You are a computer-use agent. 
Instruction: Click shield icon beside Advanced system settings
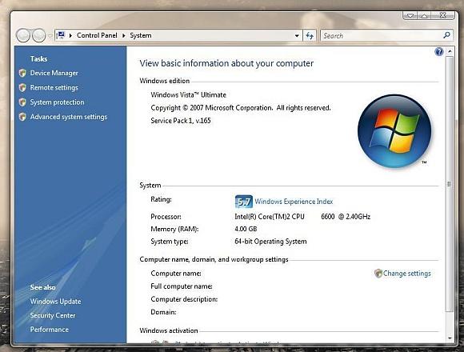(22, 117)
